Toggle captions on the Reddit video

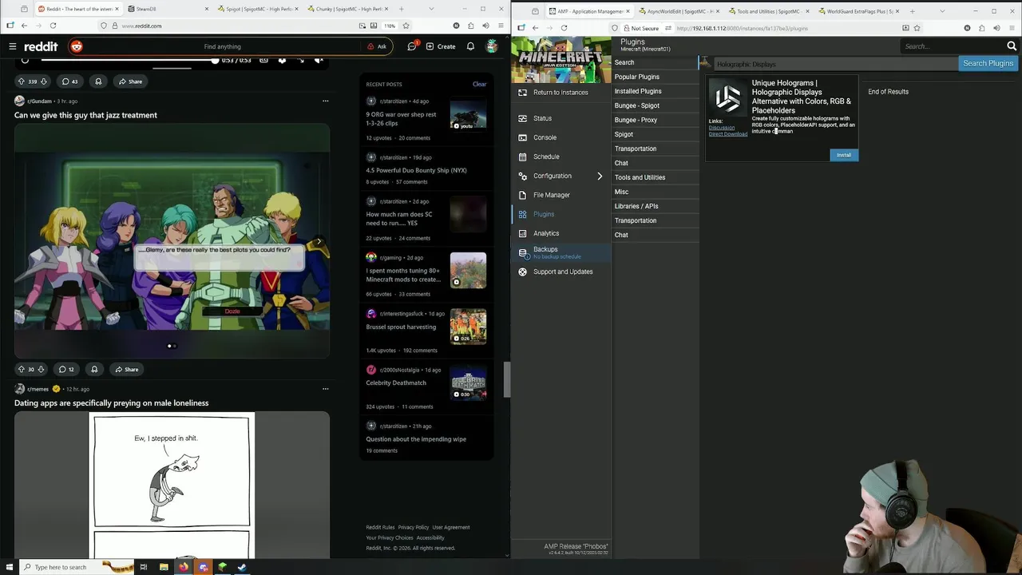[263, 61]
